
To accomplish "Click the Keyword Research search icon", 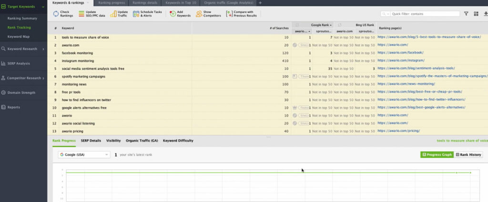I will pyautogui.click(x=3, y=49).
